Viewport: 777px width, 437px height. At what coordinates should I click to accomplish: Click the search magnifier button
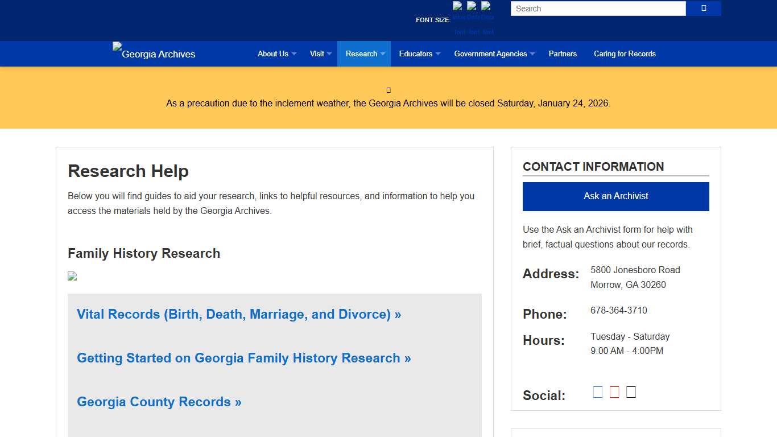tap(703, 8)
